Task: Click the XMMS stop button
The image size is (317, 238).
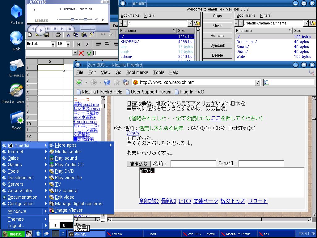Action: tap(55, 29)
